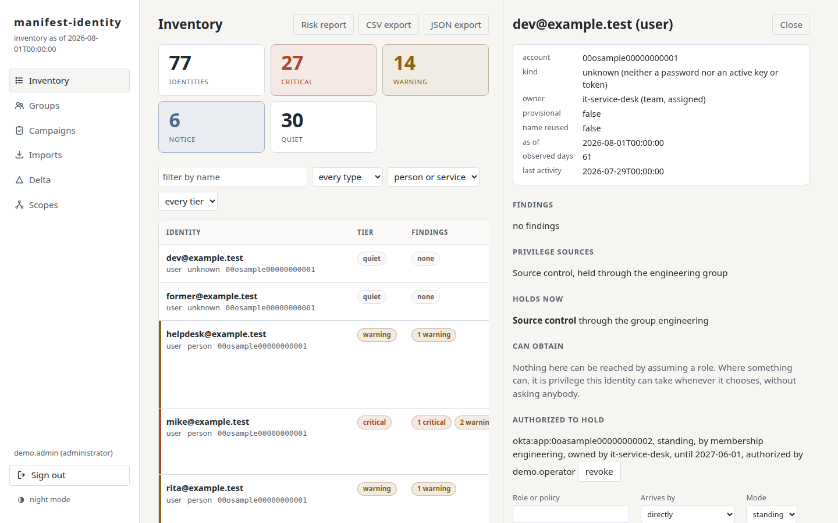Open the former@example.test row

[324, 302]
